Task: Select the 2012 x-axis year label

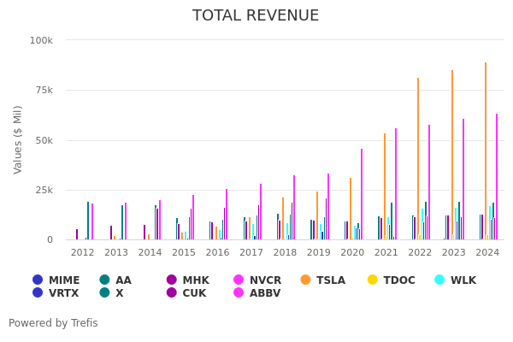Action: [83, 252]
